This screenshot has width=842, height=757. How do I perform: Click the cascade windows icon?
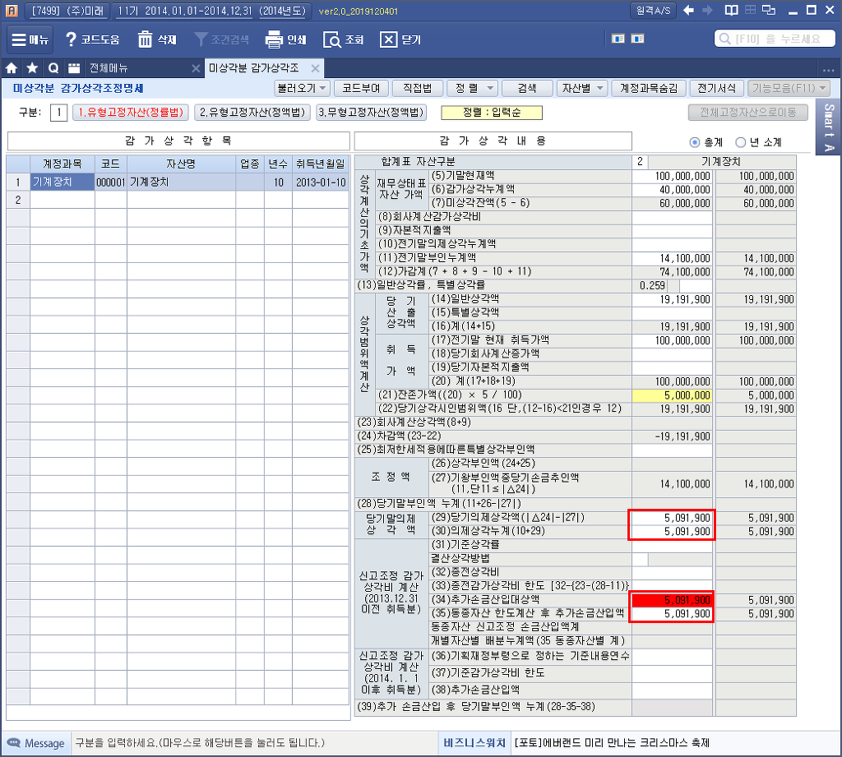click(x=769, y=10)
